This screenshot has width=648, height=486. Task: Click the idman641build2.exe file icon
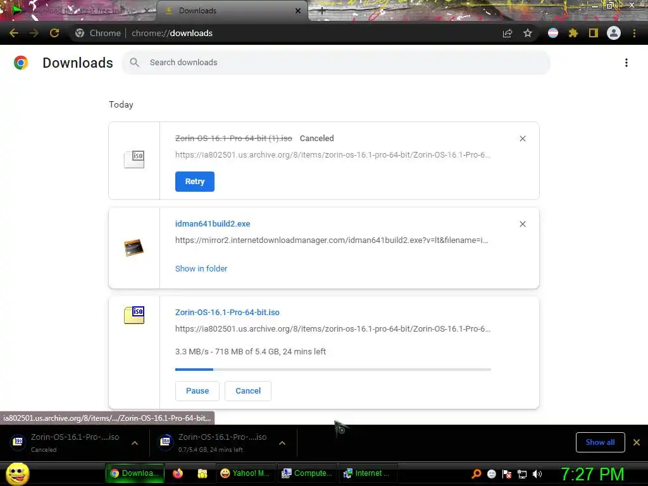click(134, 247)
